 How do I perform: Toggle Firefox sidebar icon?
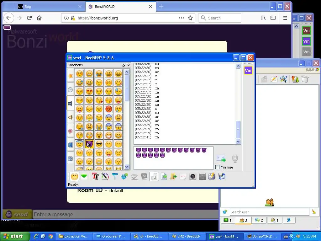tap(273, 18)
